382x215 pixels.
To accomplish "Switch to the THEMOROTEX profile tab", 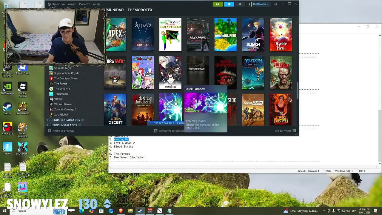I will coord(140,10).
